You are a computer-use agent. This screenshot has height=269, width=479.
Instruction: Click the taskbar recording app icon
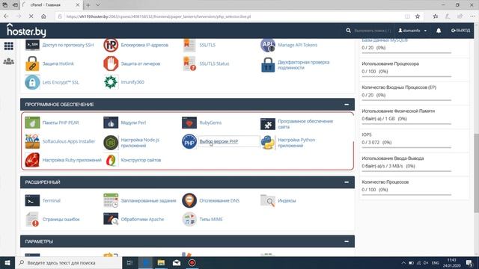tap(192, 263)
